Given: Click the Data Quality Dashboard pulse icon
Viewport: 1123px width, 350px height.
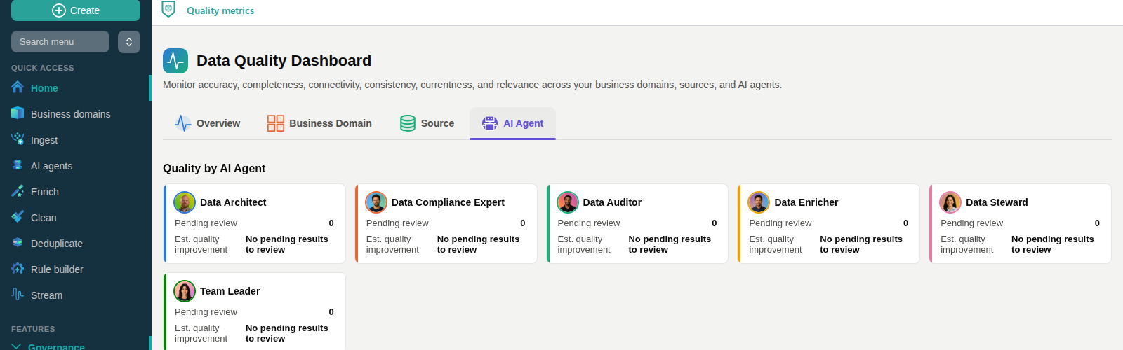Looking at the screenshot, I should (175, 61).
